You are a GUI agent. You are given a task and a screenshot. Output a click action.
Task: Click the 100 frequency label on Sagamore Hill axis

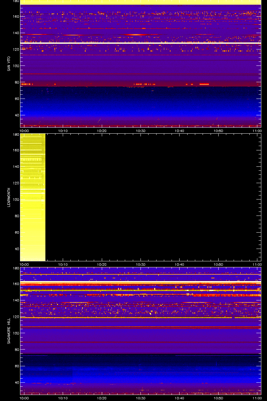pos(16,333)
